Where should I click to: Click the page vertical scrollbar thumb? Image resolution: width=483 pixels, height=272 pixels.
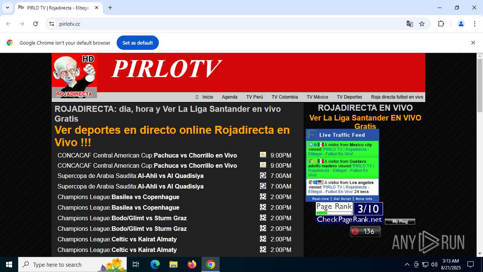480,85
